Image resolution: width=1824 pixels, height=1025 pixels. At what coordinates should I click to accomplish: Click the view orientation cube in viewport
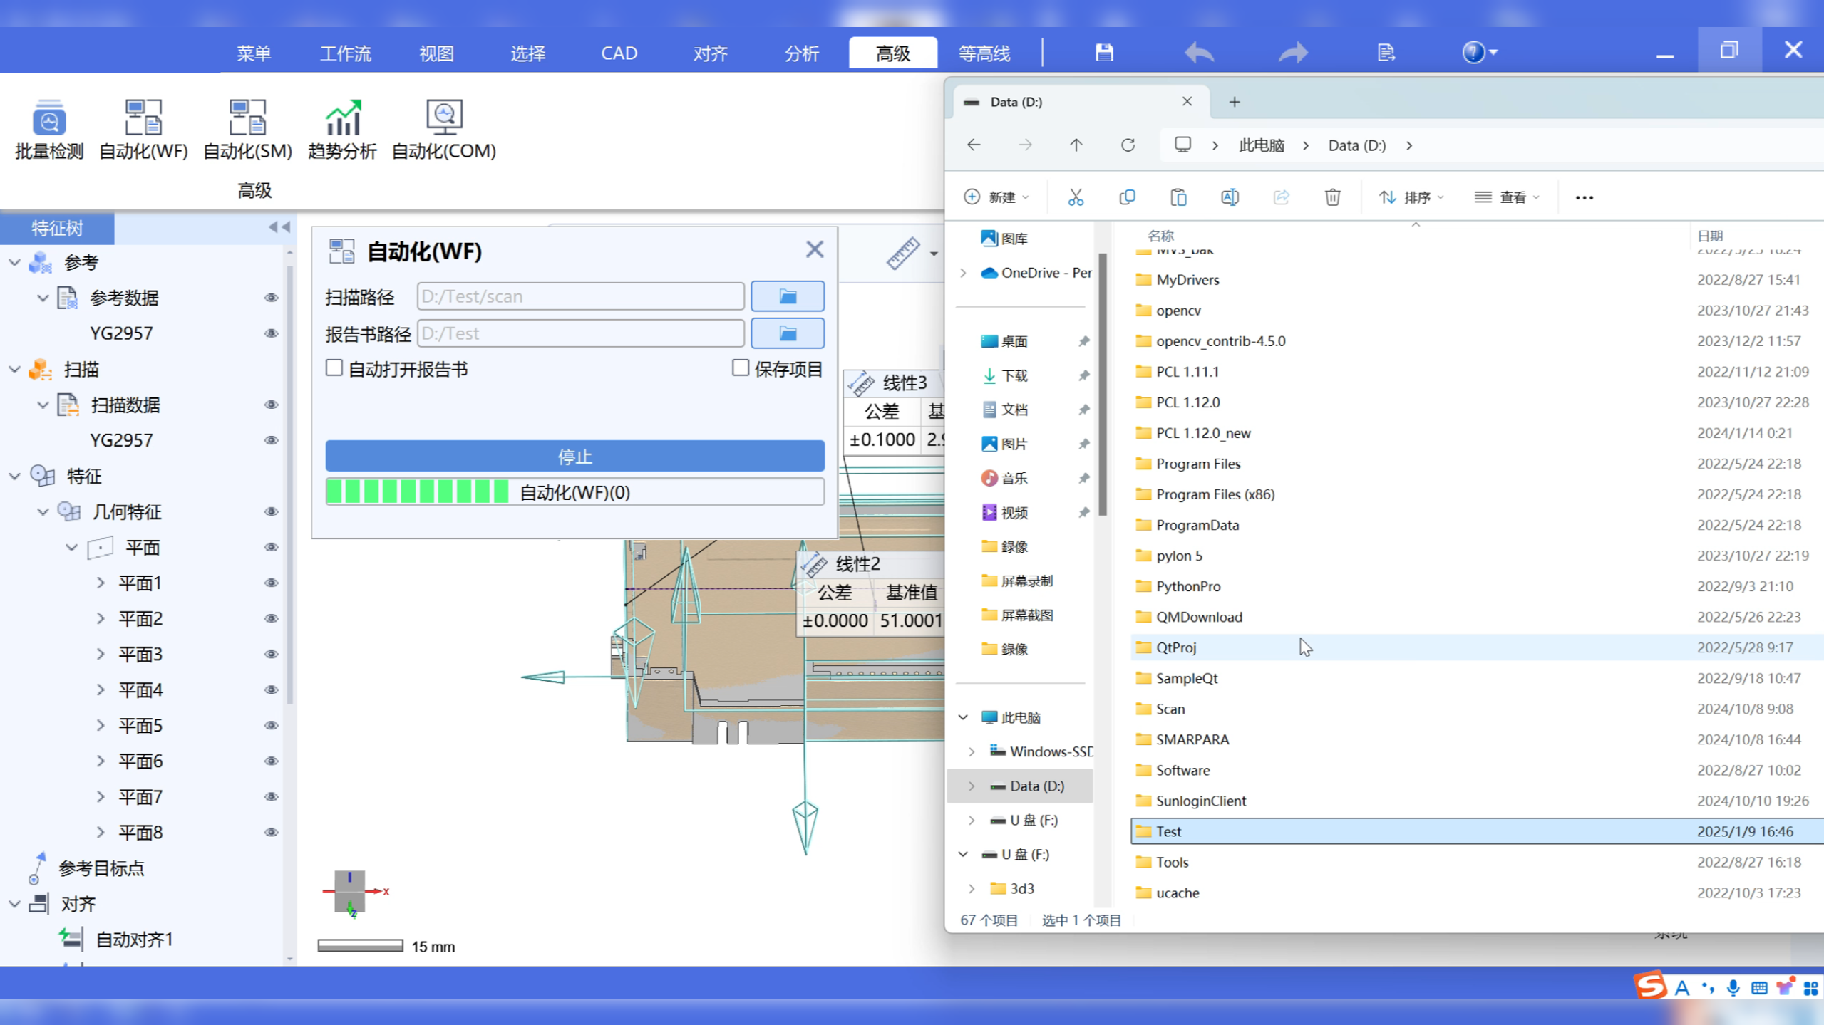tap(350, 891)
